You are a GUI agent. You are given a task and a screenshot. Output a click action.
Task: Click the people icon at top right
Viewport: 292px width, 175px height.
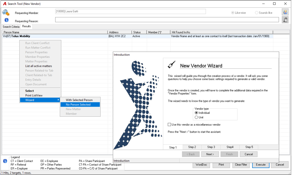[x=285, y=12]
